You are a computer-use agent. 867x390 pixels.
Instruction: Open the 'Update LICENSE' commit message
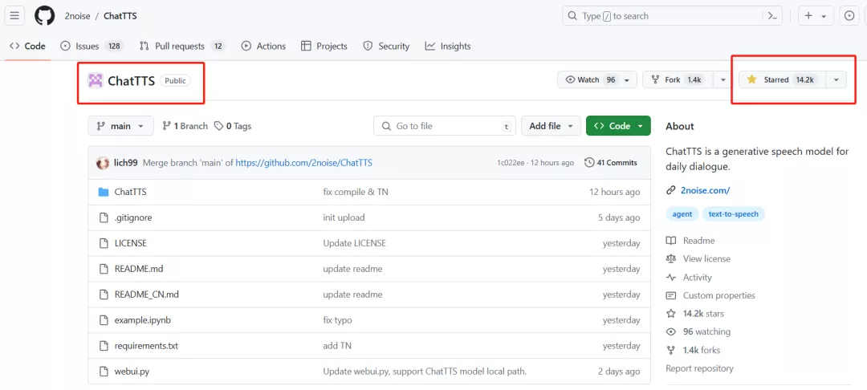(355, 243)
